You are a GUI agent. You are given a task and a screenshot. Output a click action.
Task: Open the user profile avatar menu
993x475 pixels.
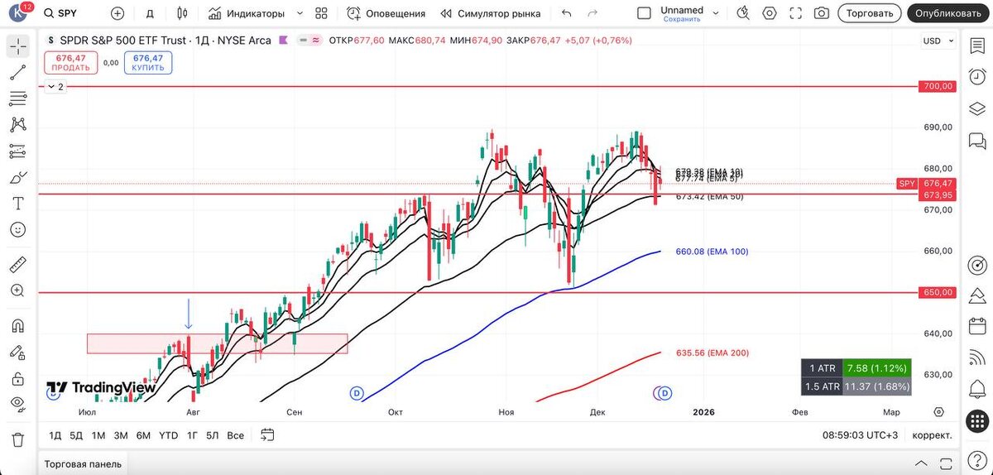(17, 13)
